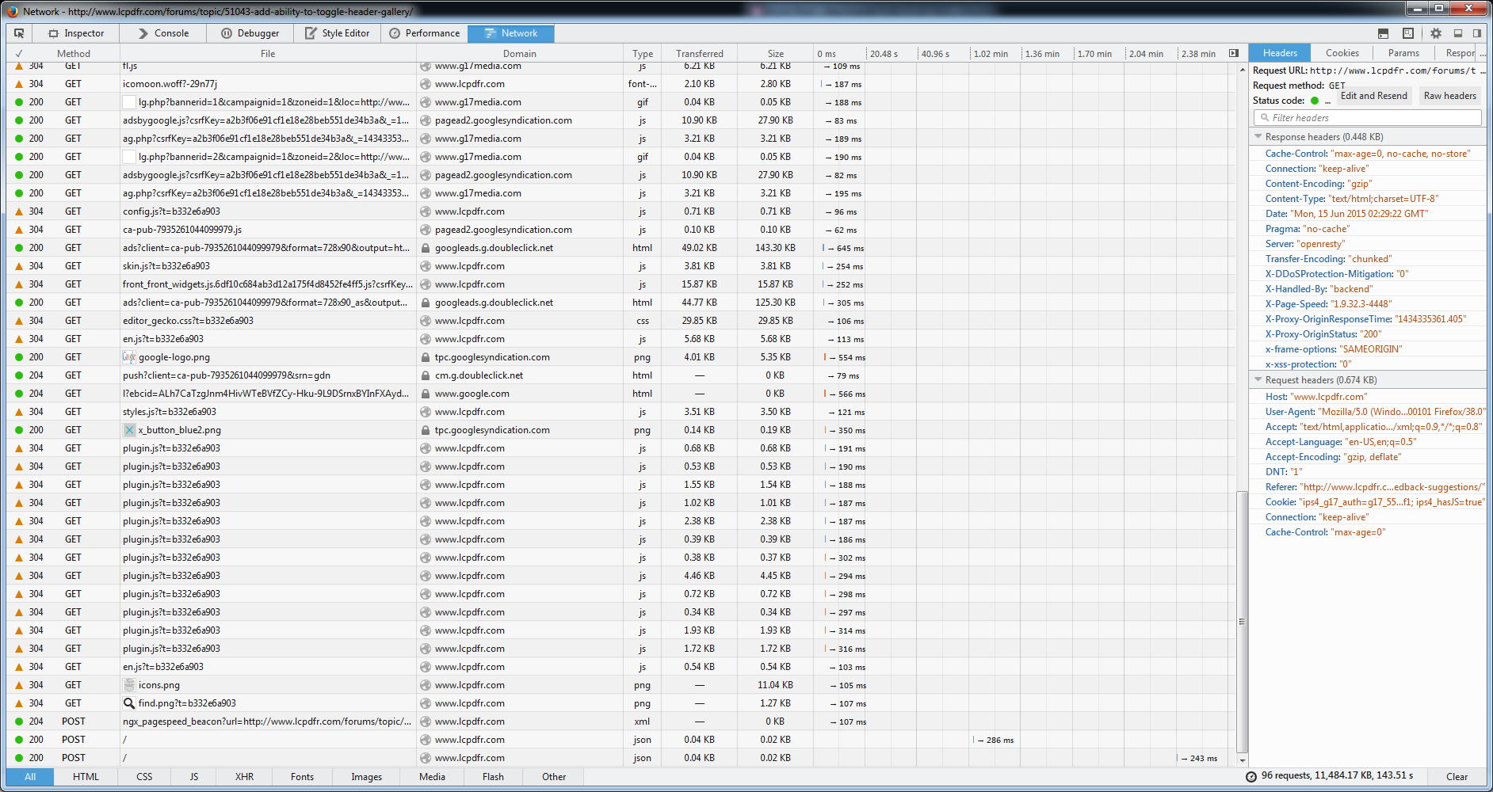Click the 286 ms waterfall bar marker
The image size is (1493, 792).
[973, 741]
